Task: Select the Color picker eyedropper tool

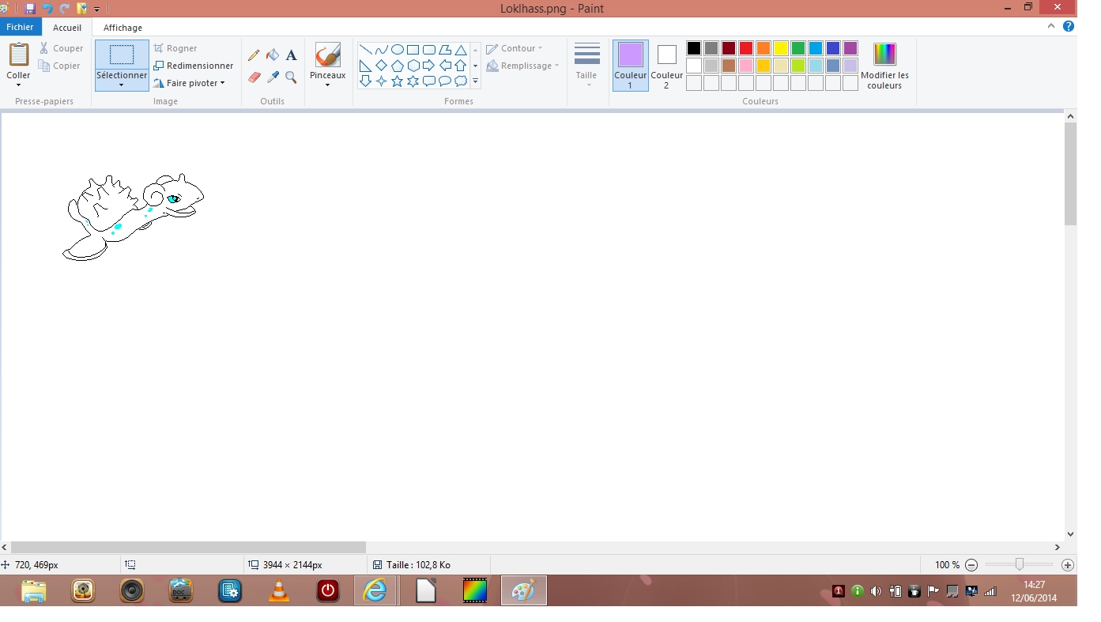Action: pyautogui.click(x=273, y=77)
